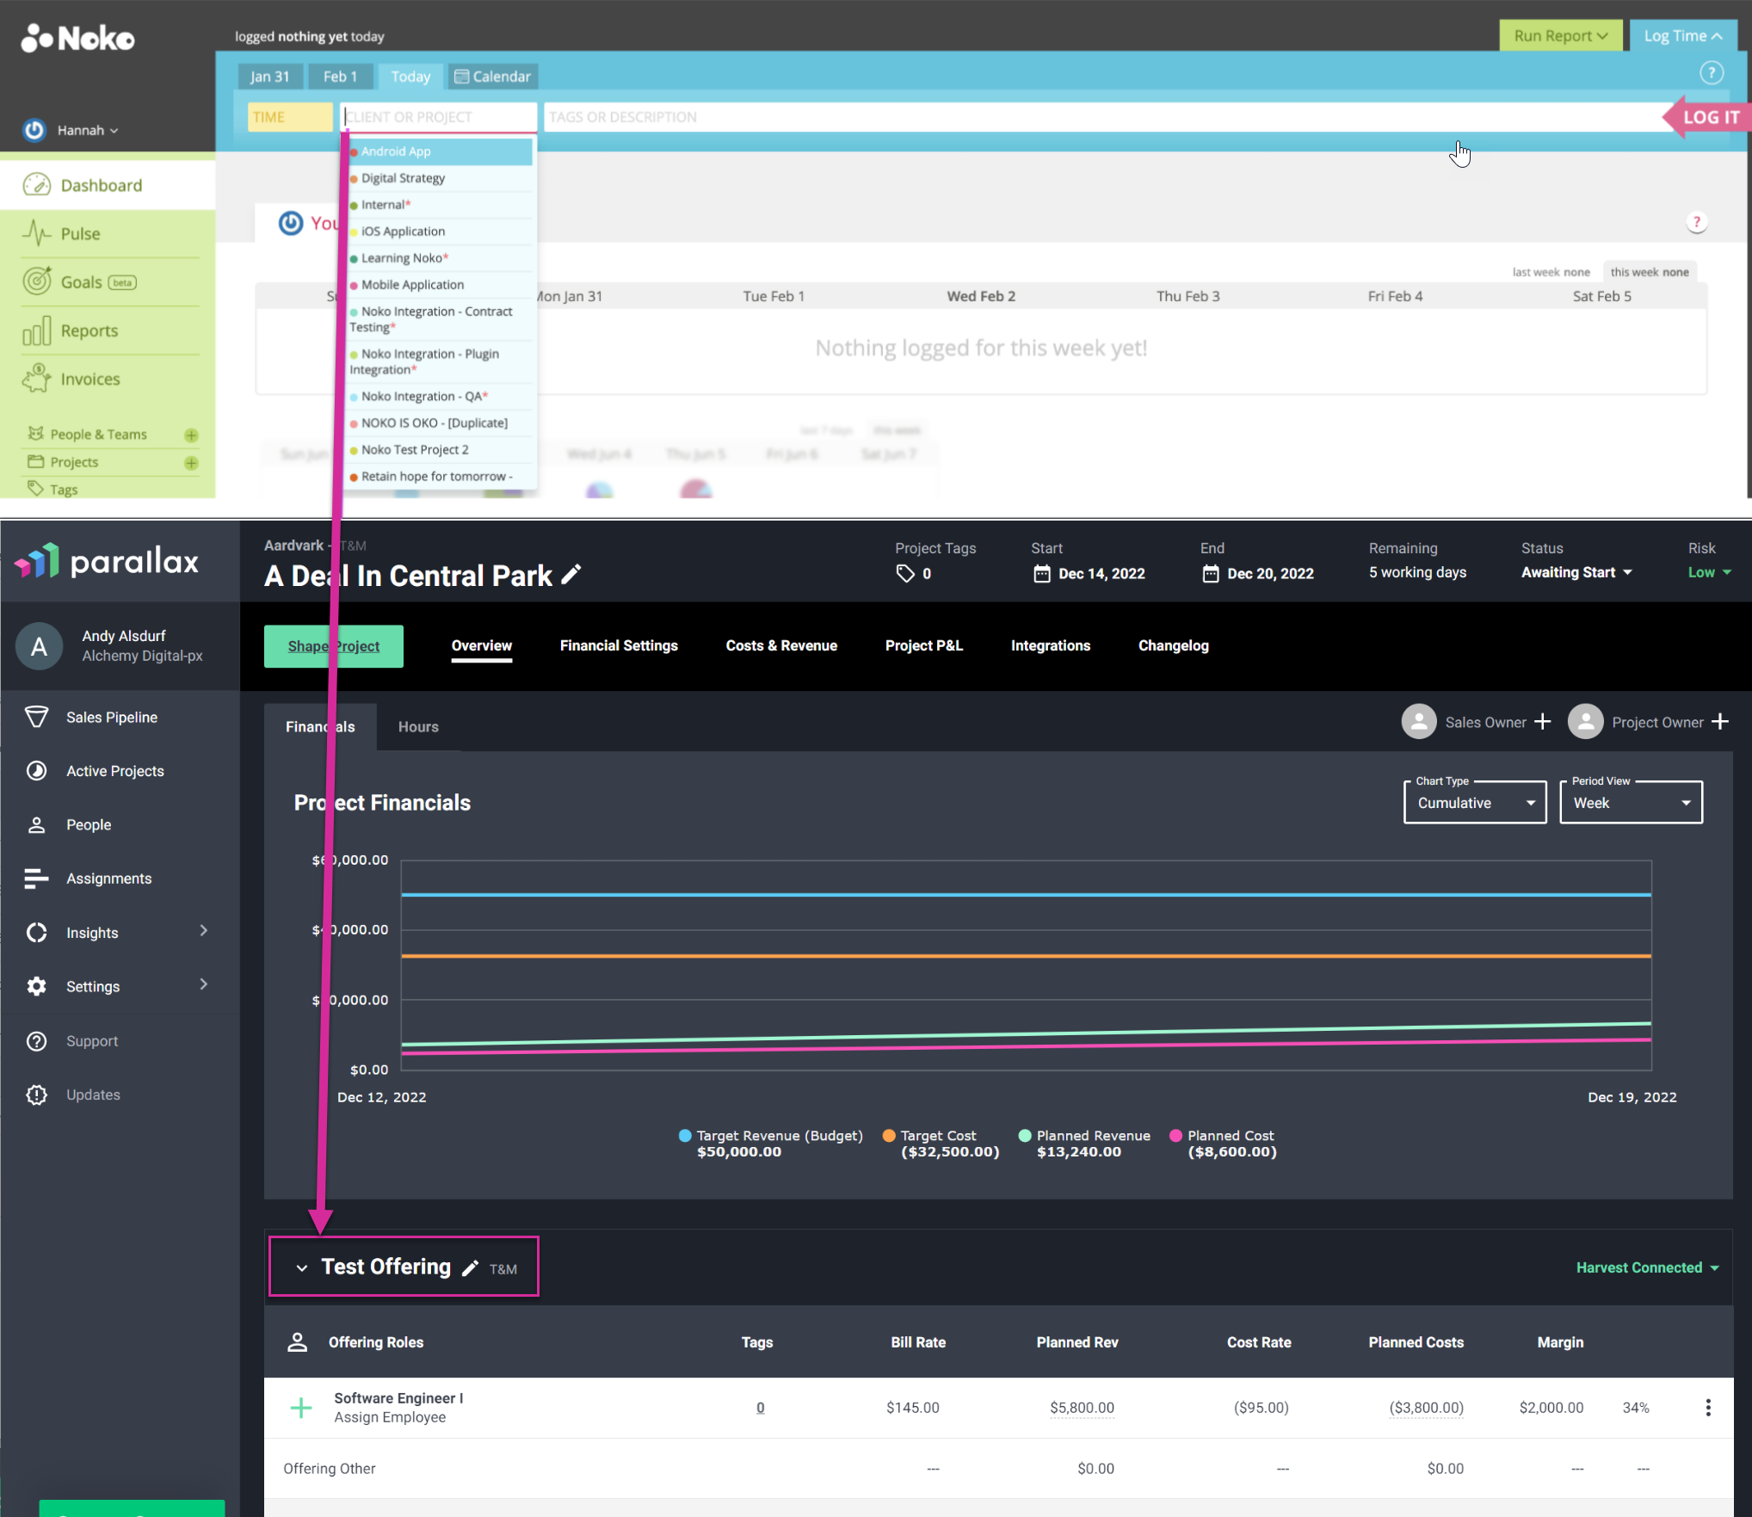This screenshot has width=1752, height=1517.
Task: Toggle Target Revenue (Budget) legend series
Action: click(771, 1144)
